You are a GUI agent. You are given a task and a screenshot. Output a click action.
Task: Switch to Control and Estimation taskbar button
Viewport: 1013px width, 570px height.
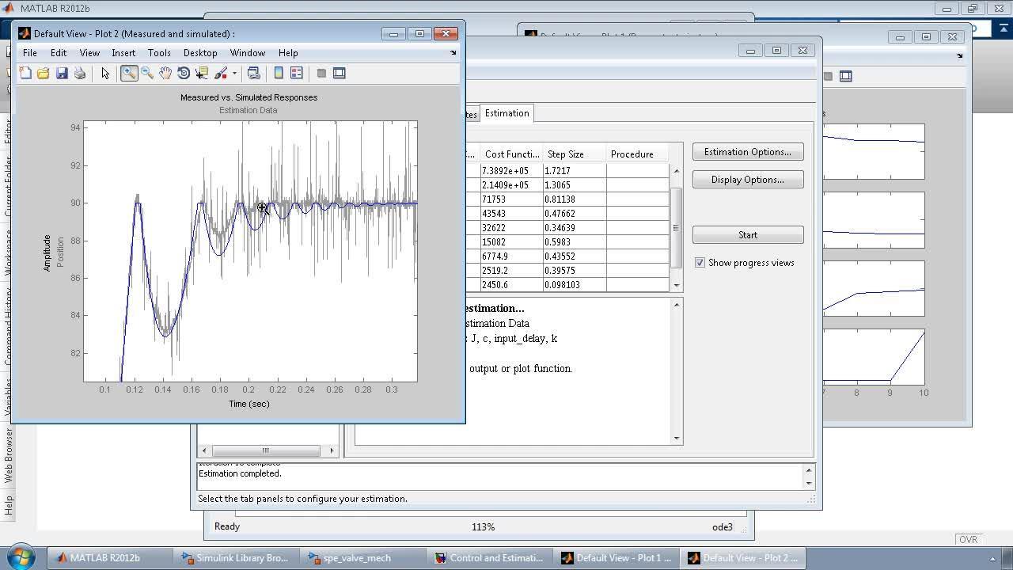pyautogui.click(x=491, y=558)
